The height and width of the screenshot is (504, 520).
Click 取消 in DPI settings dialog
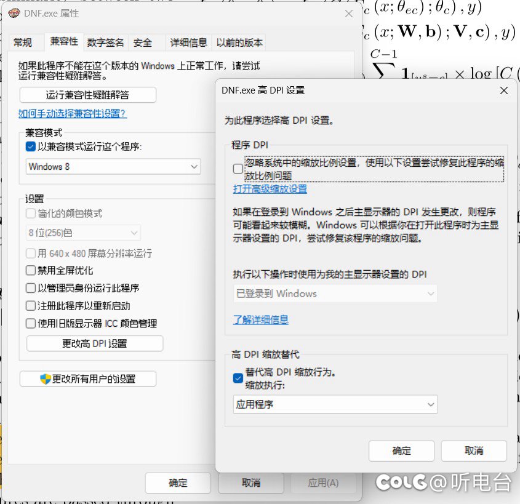[474, 450]
